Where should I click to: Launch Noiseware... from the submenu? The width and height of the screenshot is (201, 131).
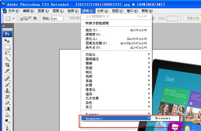point(165,118)
